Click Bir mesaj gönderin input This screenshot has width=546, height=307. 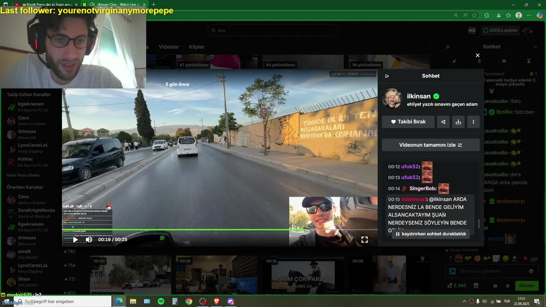491,271
